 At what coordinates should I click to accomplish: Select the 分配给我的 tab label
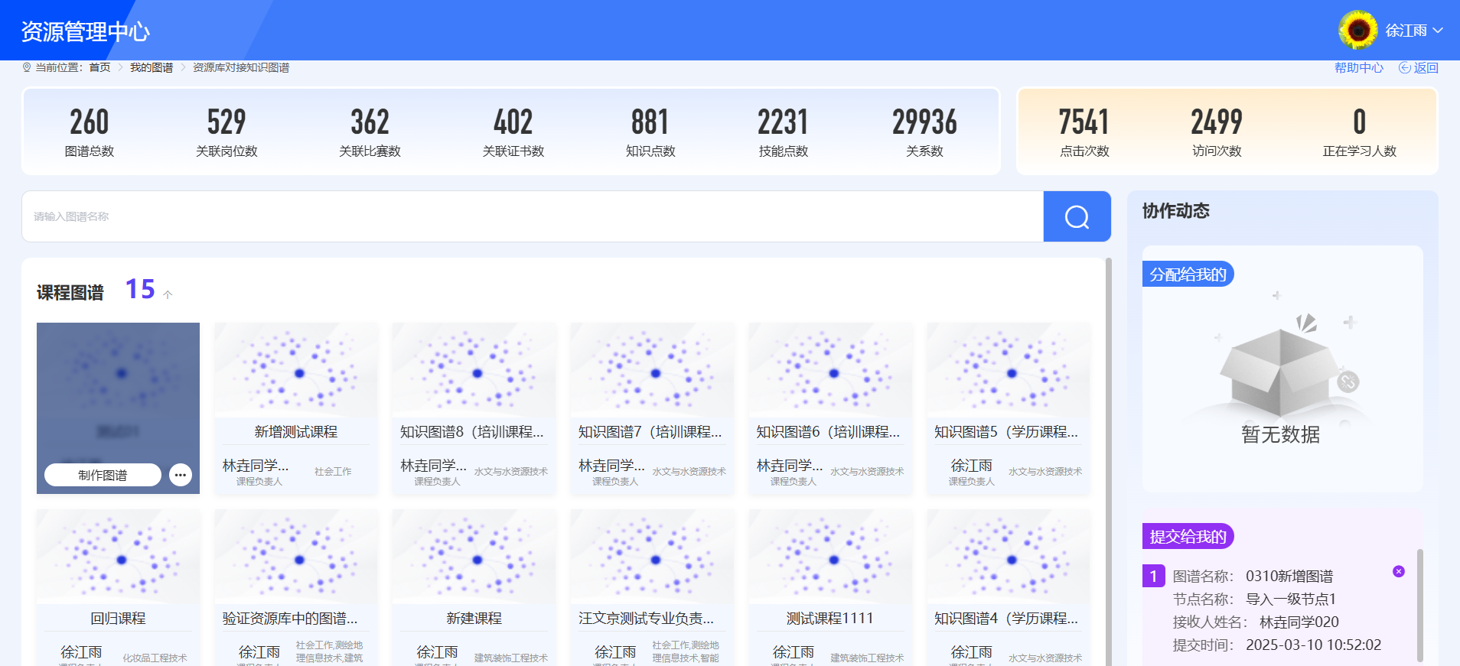click(x=1188, y=275)
